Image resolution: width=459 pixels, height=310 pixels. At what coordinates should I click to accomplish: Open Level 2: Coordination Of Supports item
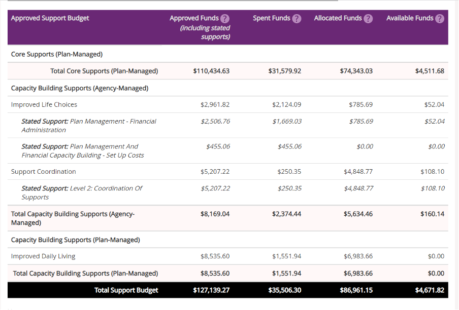pyautogui.click(x=81, y=192)
